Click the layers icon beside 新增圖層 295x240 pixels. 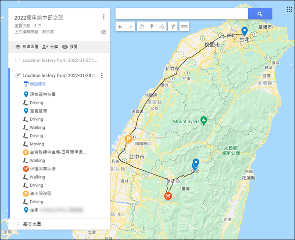18,46
